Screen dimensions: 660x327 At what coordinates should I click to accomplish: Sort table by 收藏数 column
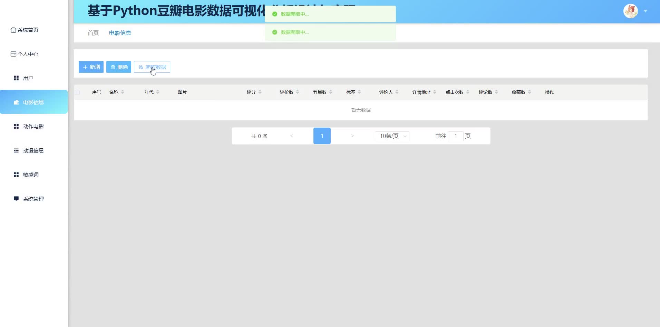tap(530, 92)
